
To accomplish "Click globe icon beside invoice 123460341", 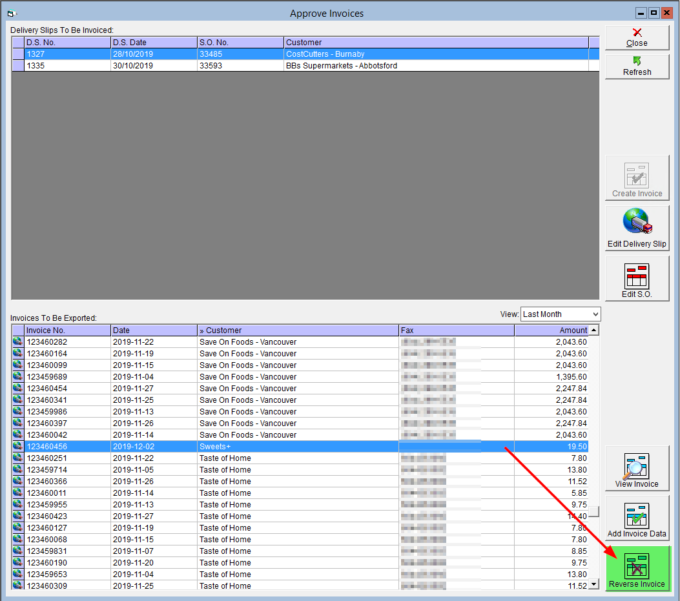I will click(18, 400).
